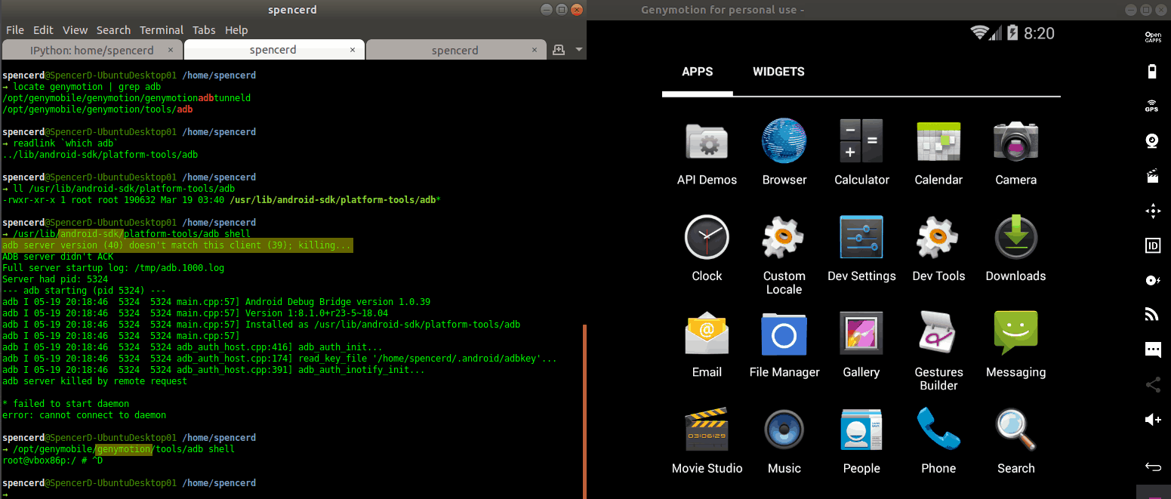
Task: Open the File menu in terminal
Action: pos(15,30)
